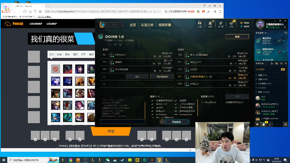Select the no-ban prohibited icon in champion grid
This screenshot has width=290, height=163.
[x=56, y=69]
